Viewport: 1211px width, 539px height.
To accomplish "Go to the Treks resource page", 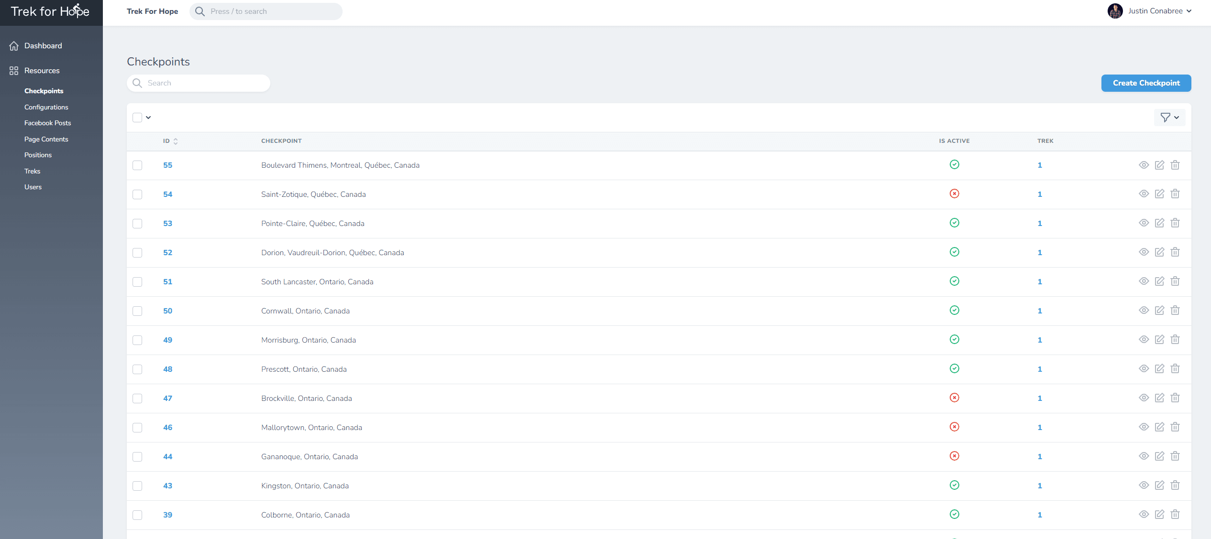I will coord(33,171).
